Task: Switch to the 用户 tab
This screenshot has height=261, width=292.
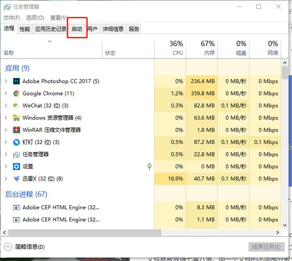Action: [93, 29]
